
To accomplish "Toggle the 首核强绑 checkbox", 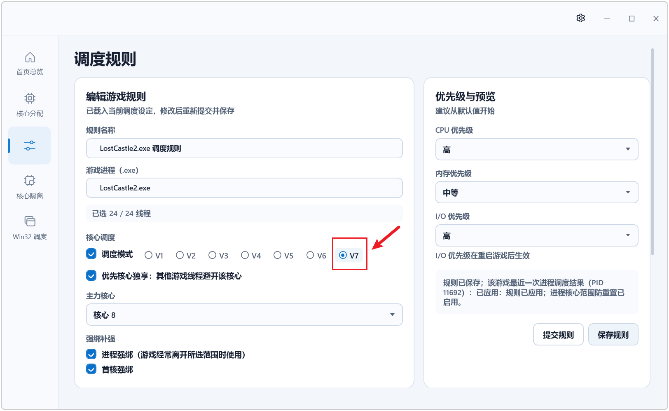I will coord(91,369).
